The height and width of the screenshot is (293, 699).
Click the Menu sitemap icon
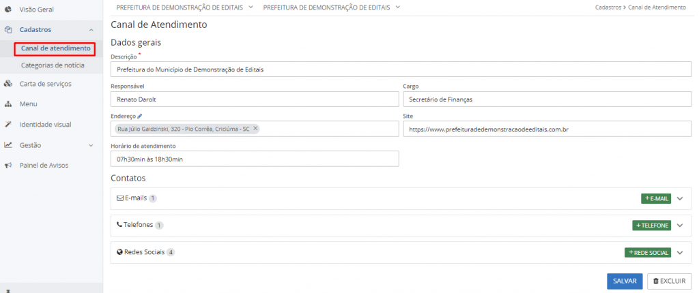[x=8, y=104]
